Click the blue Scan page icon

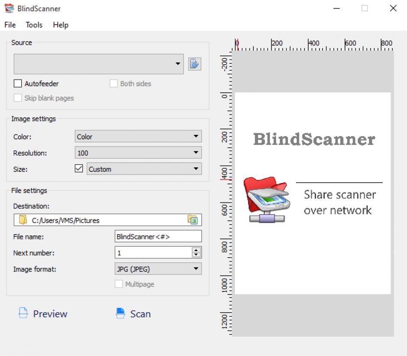120,313
